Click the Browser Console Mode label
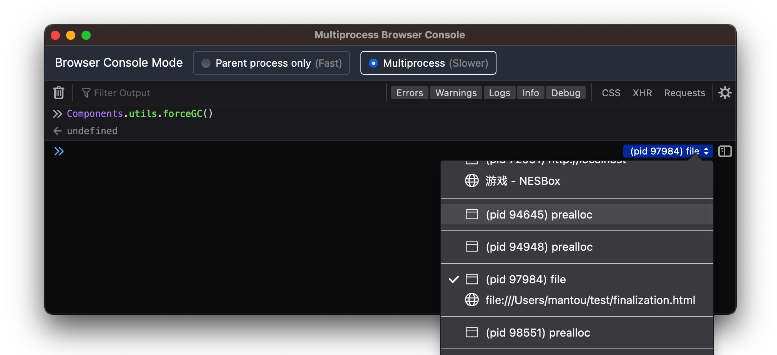Screen dimensions: 777x355 click(x=119, y=62)
